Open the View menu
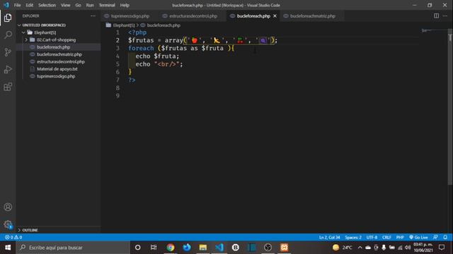 pos(66,5)
